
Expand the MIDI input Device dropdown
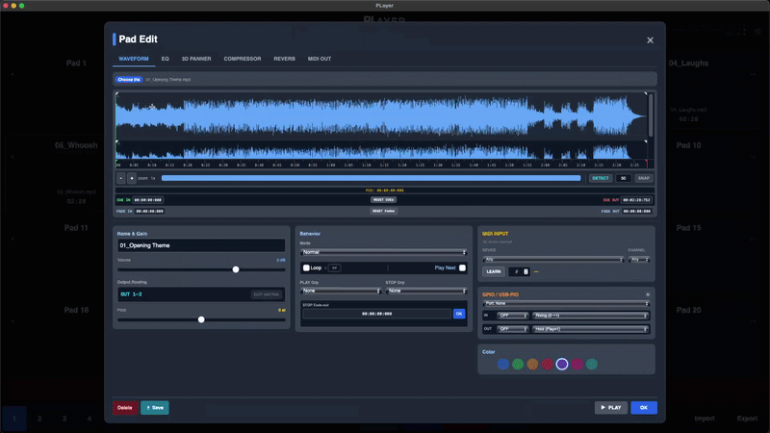(x=552, y=259)
